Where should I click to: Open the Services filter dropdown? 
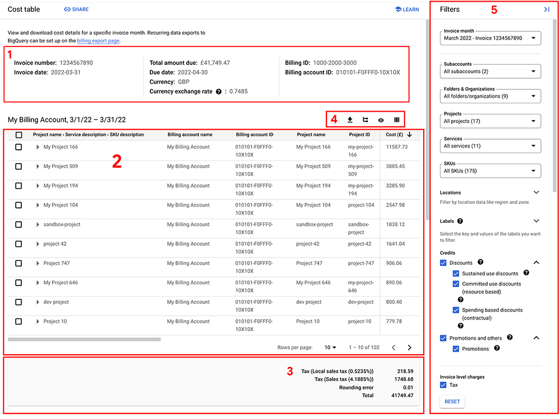490,146
